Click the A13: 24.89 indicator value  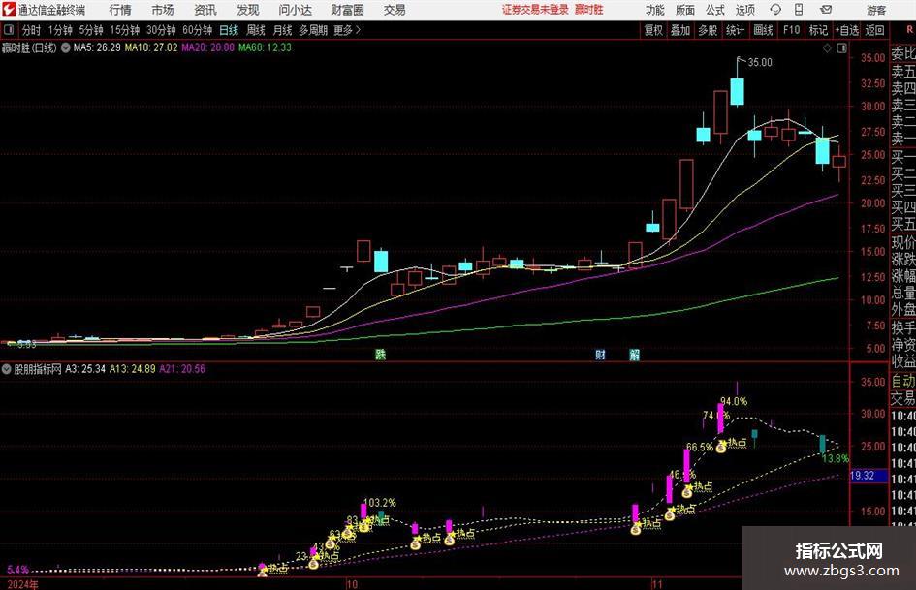(133, 369)
